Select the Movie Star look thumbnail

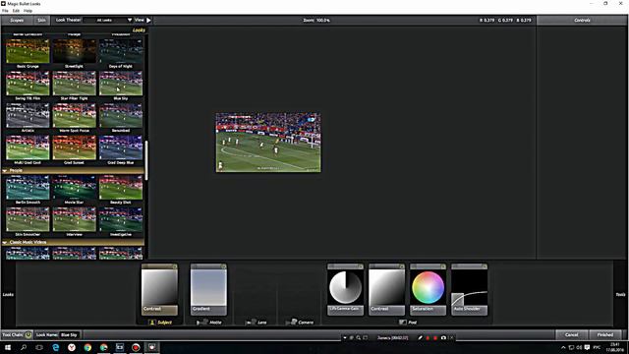click(75, 188)
